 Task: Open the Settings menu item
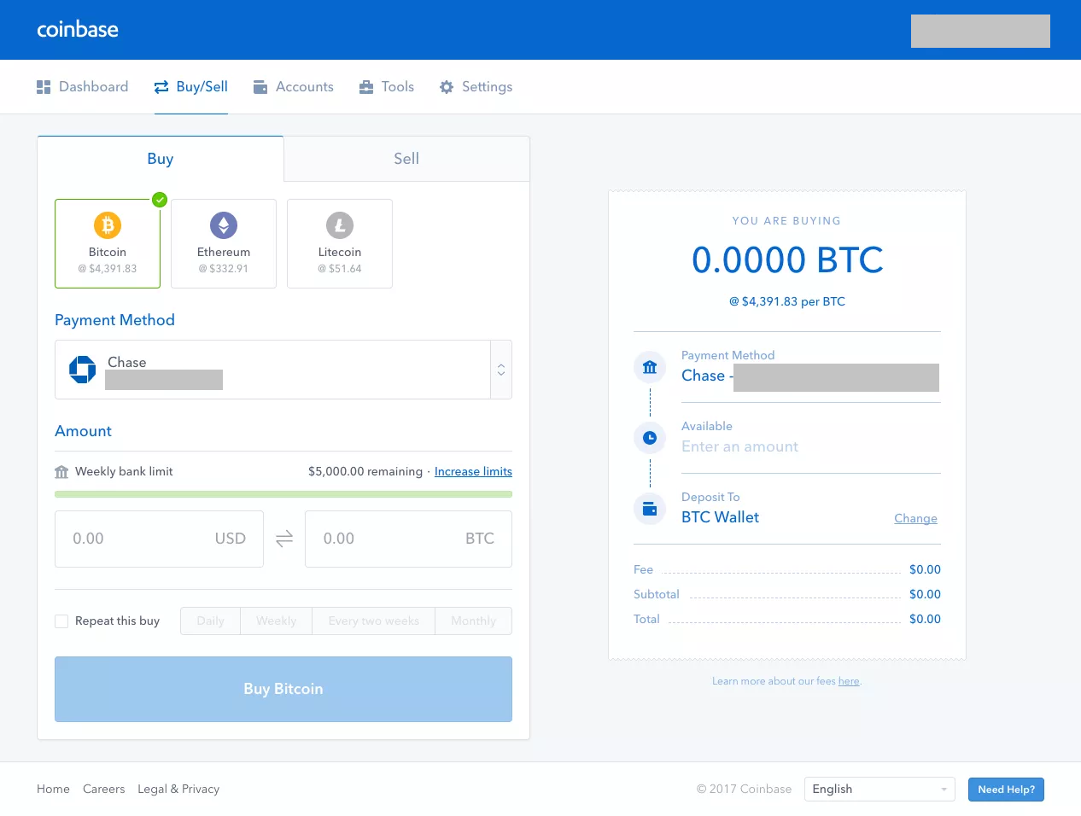[x=476, y=87]
